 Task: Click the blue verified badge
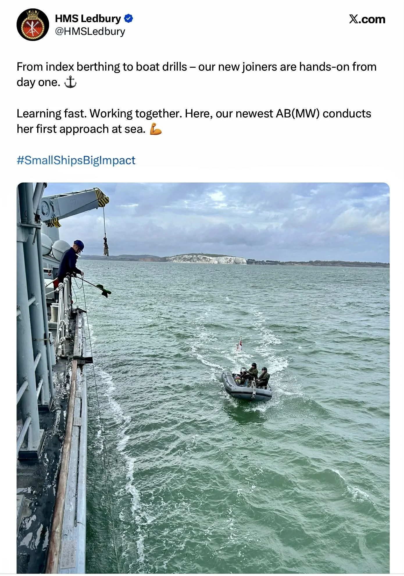point(128,19)
